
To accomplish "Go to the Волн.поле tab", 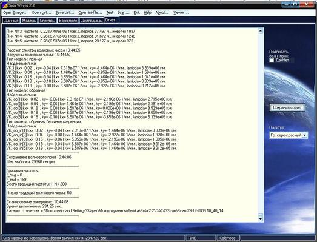I will (68, 21).
